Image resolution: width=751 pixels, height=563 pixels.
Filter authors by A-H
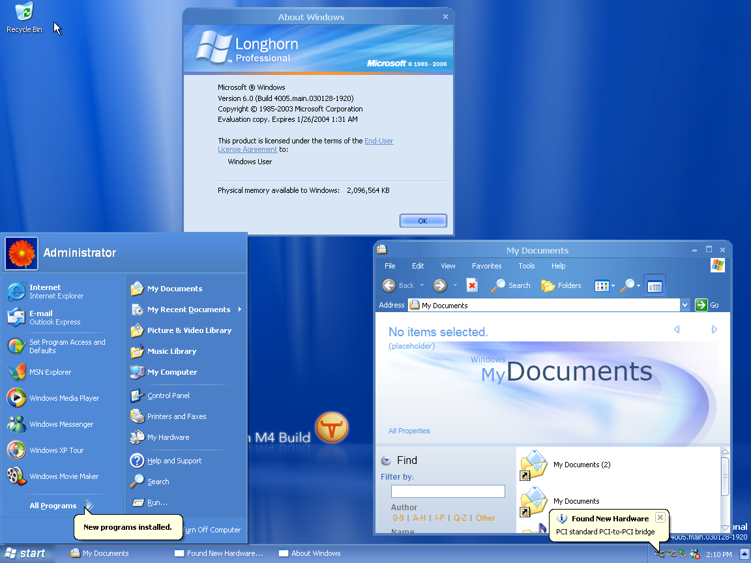tap(419, 518)
